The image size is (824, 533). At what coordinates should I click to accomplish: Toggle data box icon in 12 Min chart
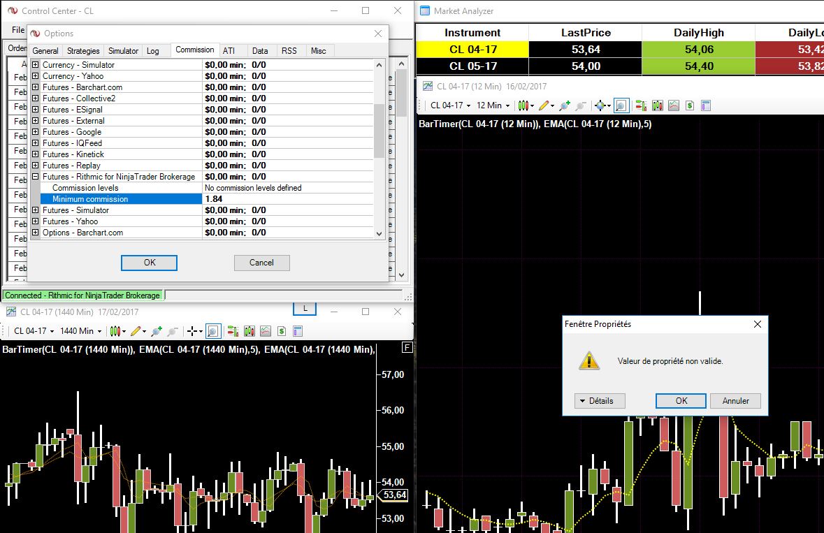click(x=621, y=105)
